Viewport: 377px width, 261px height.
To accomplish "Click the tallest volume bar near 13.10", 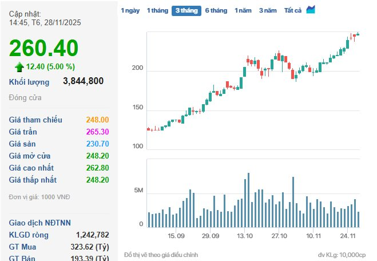I will click(x=248, y=200).
